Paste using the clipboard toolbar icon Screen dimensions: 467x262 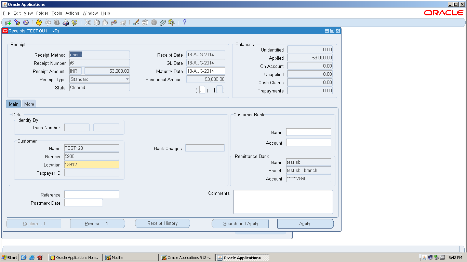pos(105,23)
